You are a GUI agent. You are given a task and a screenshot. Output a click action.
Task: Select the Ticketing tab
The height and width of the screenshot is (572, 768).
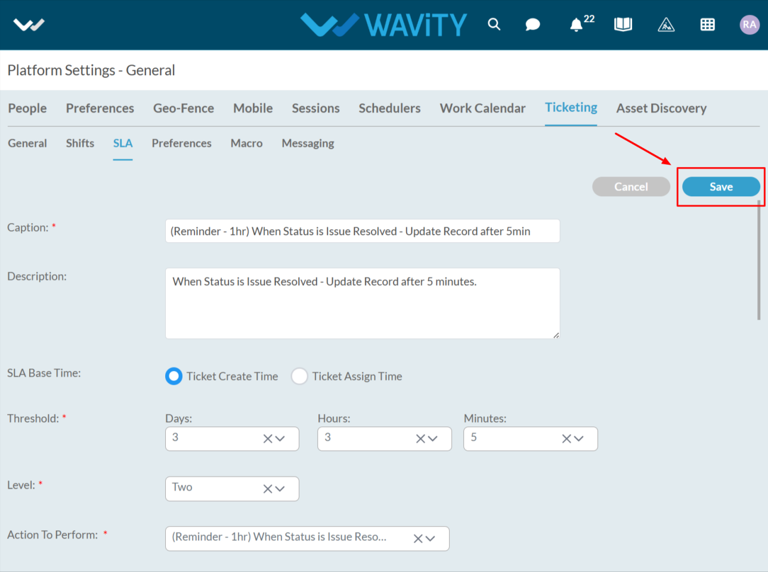coord(571,107)
